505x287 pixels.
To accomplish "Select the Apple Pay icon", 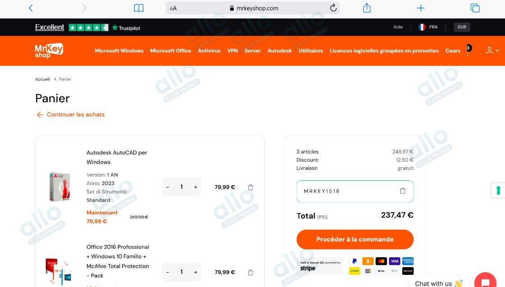I will point(381,271).
